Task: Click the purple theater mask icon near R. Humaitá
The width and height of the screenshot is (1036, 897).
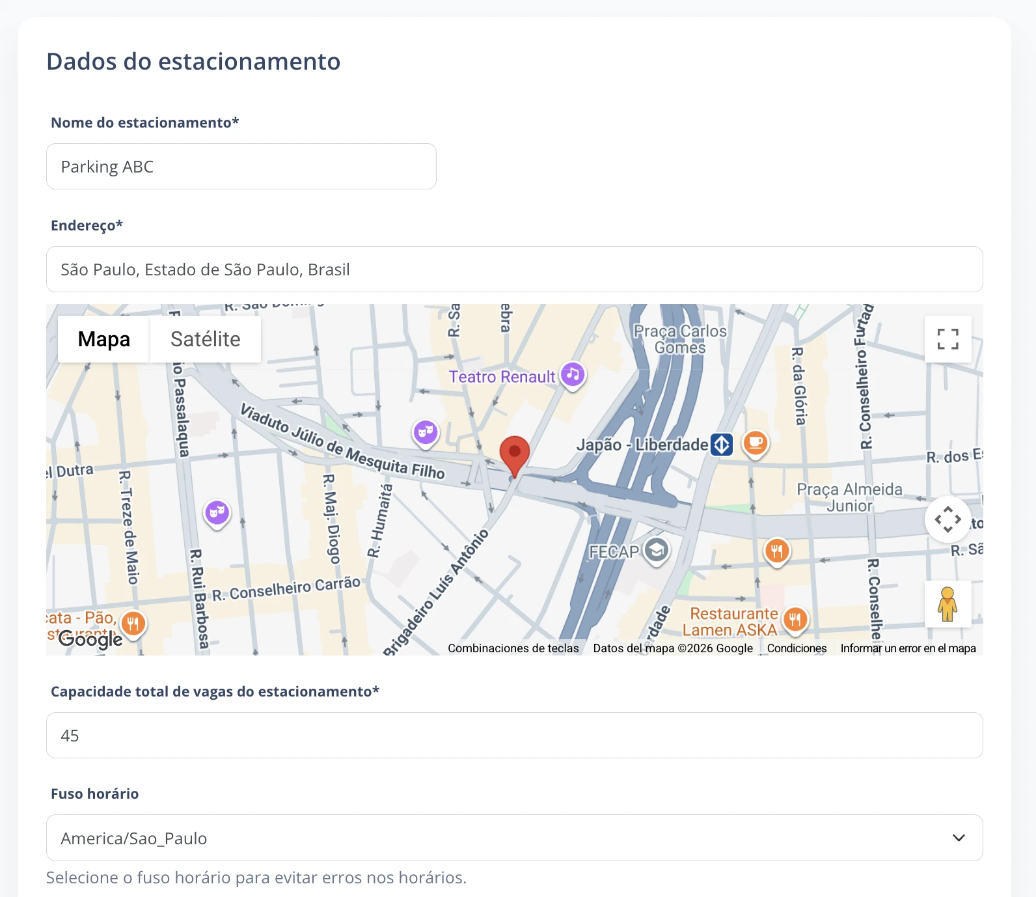Action: (426, 433)
